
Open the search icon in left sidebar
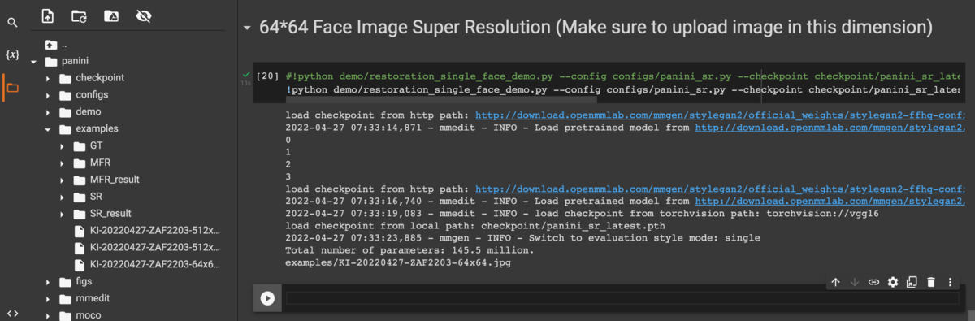click(x=12, y=23)
